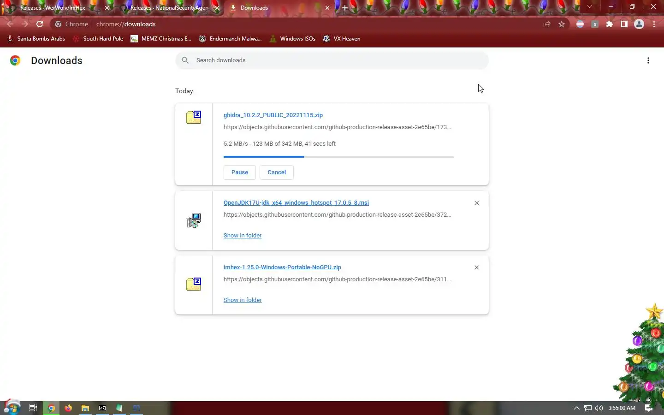Screen dimensions: 664x415
Task: Pause the ghidra download
Action: click(x=240, y=172)
